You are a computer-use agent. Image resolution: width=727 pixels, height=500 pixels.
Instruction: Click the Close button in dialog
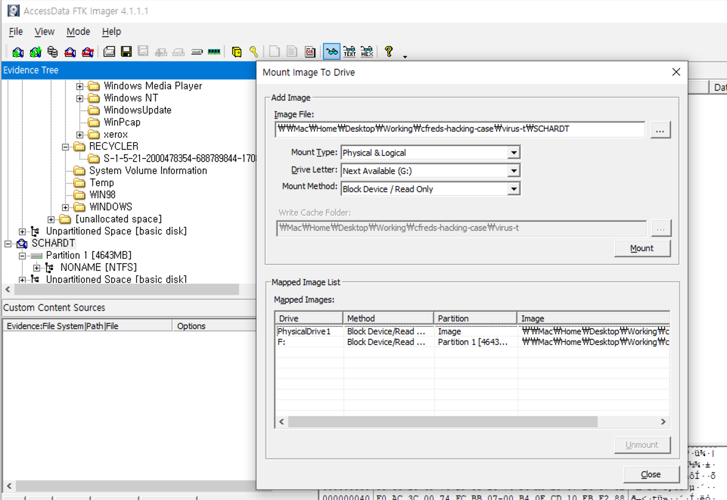(x=650, y=474)
